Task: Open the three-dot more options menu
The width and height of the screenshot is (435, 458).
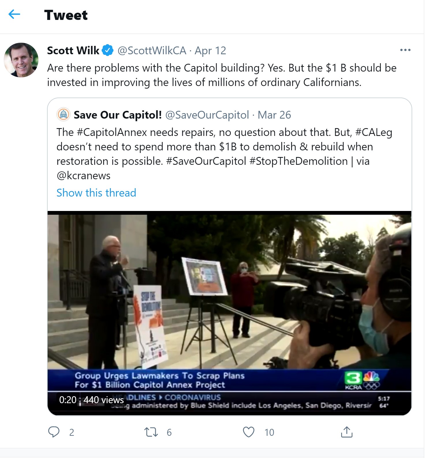Action: click(x=405, y=50)
